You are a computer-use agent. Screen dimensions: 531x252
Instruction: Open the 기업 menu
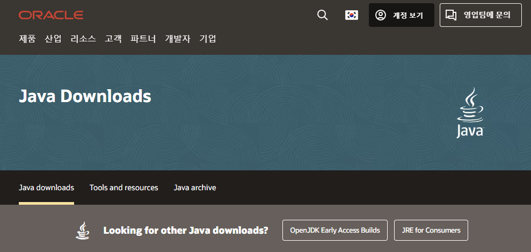point(208,39)
